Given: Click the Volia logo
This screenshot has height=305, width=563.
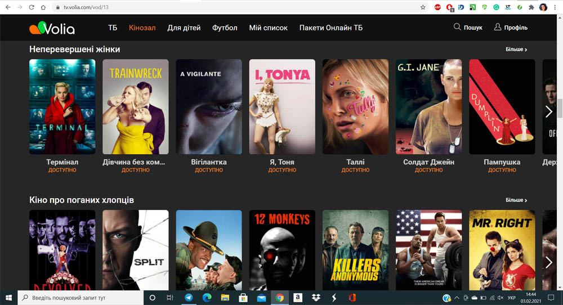Looking at the screenshot, I should pyautogui.click(x=52, y=28).
